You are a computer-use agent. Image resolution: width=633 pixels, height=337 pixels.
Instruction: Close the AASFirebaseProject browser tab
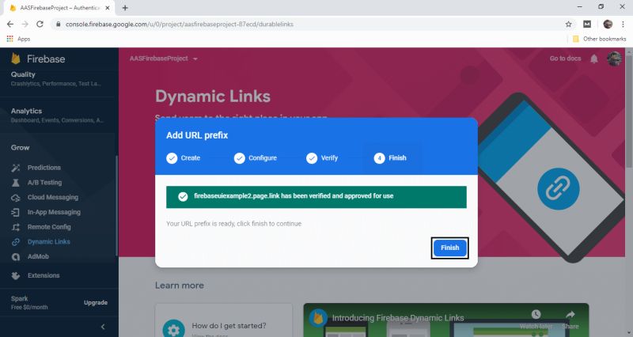108,8
